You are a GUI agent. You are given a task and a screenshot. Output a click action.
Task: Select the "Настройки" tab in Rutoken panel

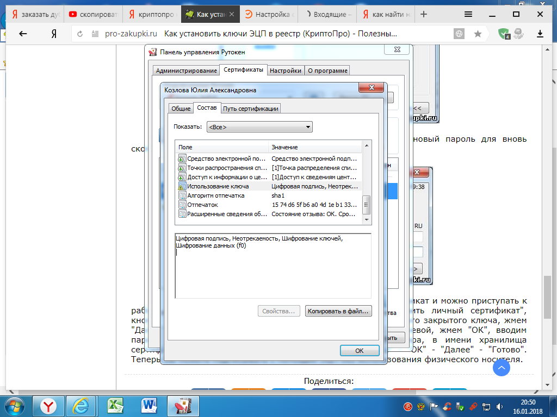(x=286, y=71)
